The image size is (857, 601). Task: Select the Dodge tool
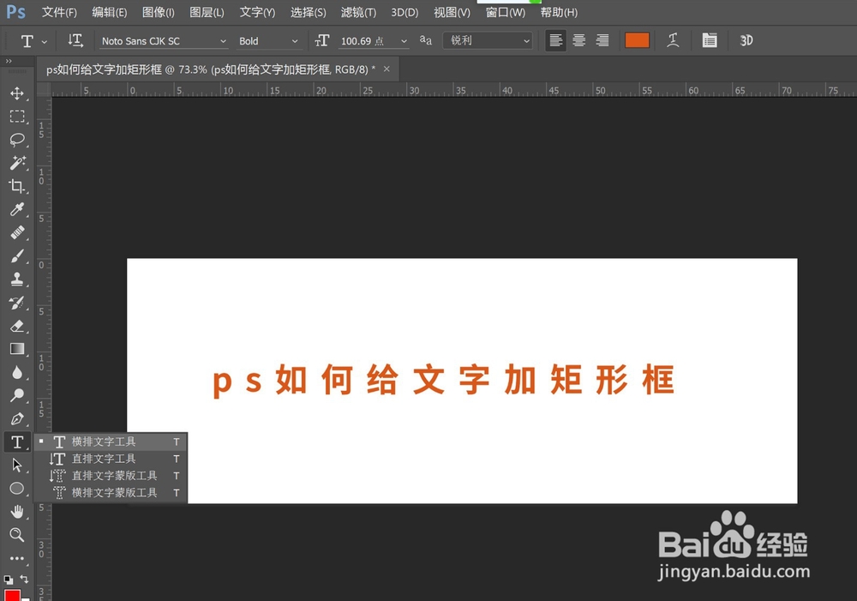point(17,395)
